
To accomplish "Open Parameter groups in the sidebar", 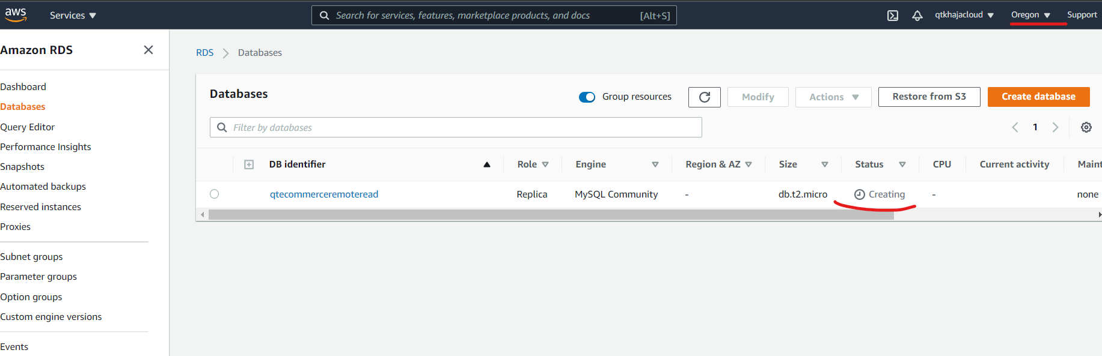I will tap(38, 277).
